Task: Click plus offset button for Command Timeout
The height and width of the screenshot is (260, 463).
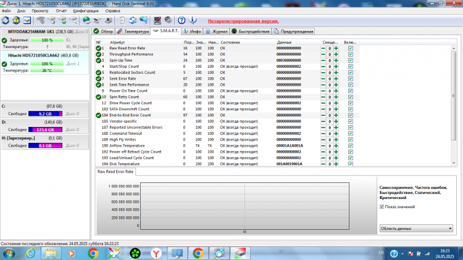Action: pyautogui.click(x=336, y=134)
